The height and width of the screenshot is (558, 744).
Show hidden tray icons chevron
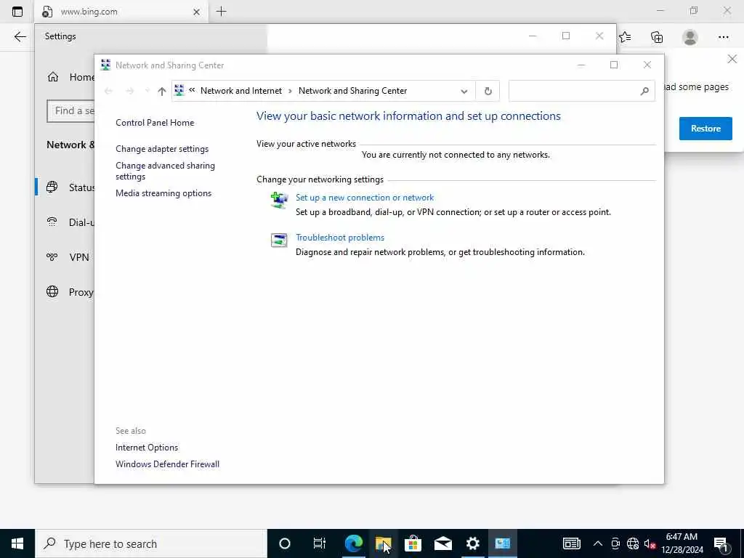598,543
